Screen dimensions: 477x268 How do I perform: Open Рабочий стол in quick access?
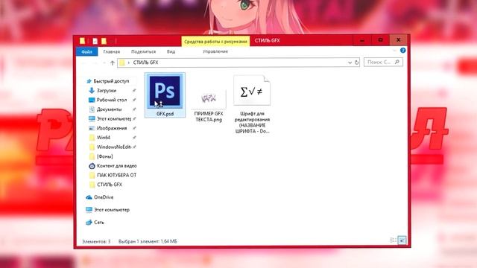click(112, 100)
